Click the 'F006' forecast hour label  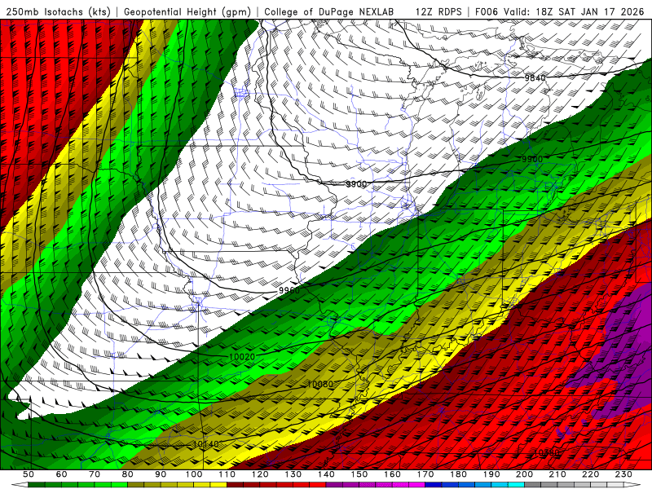pos(486,11)
